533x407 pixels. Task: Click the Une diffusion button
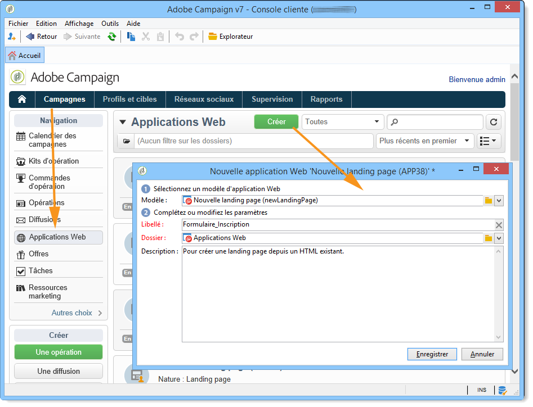59,371
